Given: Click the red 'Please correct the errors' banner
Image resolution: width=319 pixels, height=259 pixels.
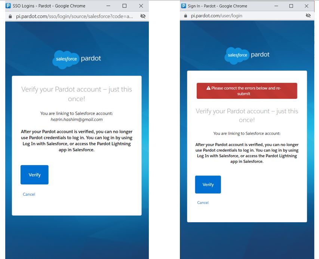Looking at the screenshot, I should click(247, 91).
